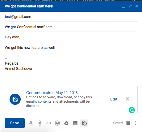Send the email

pyautogui.click(x=15, y=123)
